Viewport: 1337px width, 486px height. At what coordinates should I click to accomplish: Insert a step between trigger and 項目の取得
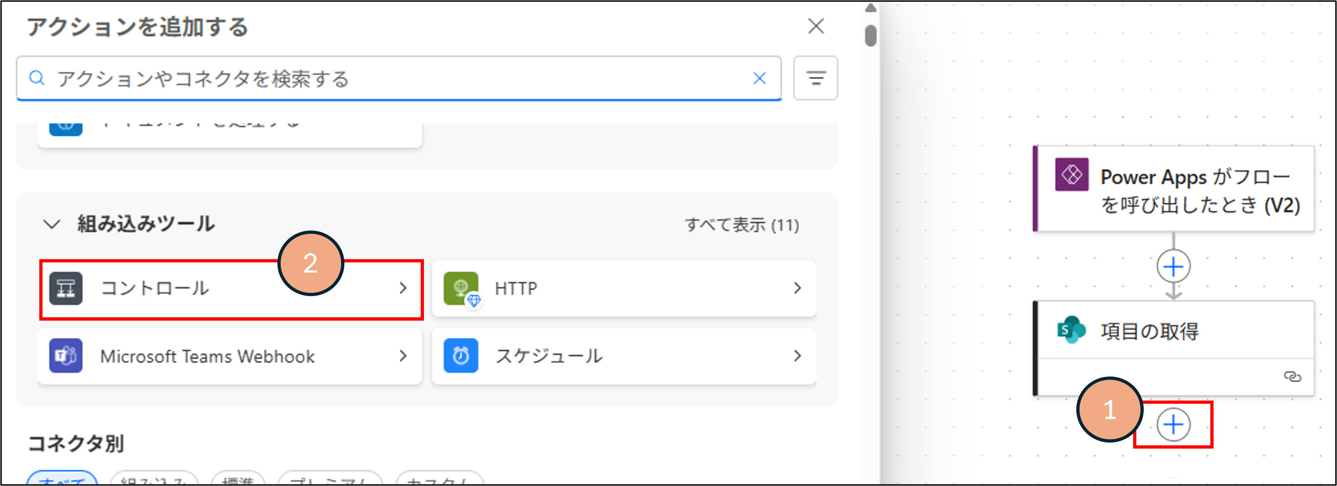(1173, 267)
